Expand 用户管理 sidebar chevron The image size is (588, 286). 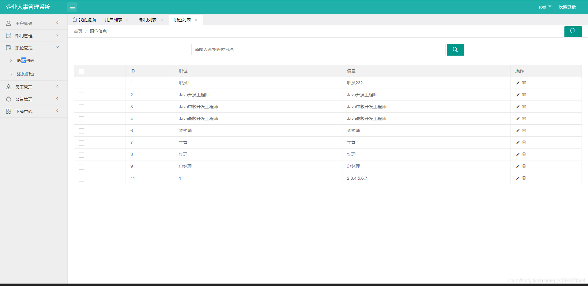[57, 23]
